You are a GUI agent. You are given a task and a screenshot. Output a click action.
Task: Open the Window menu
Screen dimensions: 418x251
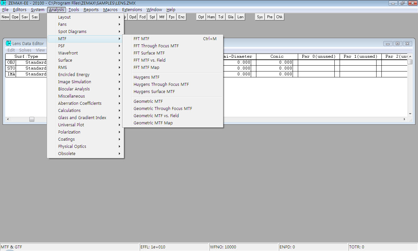pos(154,10)
